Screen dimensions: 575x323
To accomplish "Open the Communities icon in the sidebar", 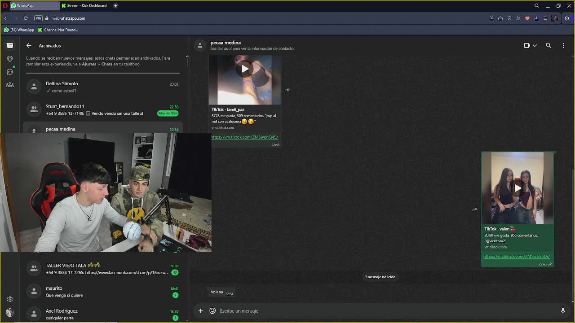I will pyautogui.click(x=10, y=85).
